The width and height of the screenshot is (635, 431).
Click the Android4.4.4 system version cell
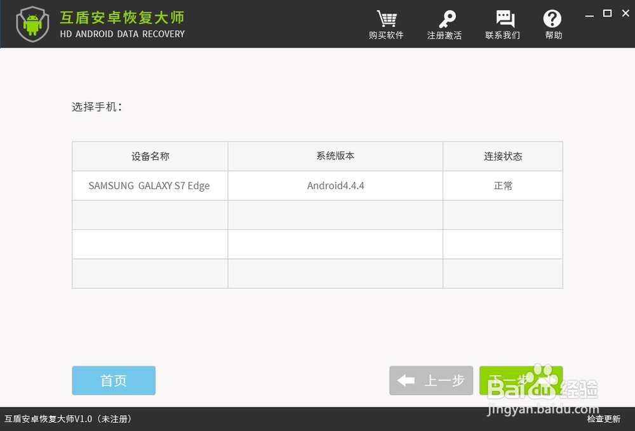pyautogui.click(x=335, y=185)
